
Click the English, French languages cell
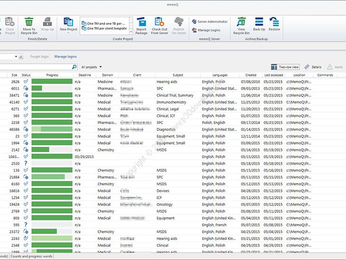214,225
